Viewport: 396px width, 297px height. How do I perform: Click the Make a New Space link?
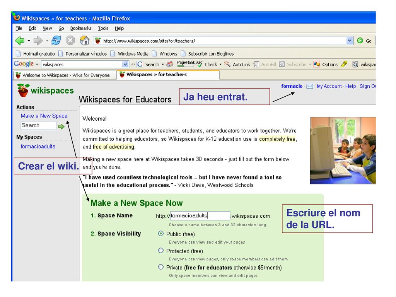pyautogui.click(x=44, y=116)
